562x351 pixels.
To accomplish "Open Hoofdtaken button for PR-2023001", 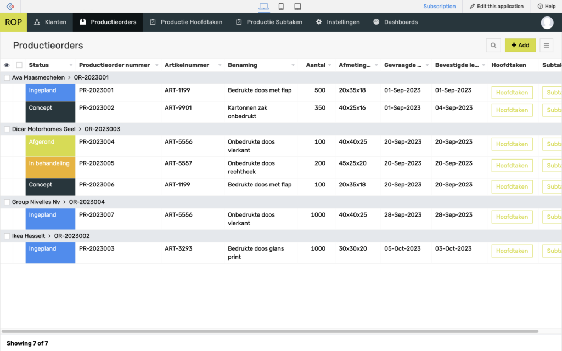I will (512, 92).
